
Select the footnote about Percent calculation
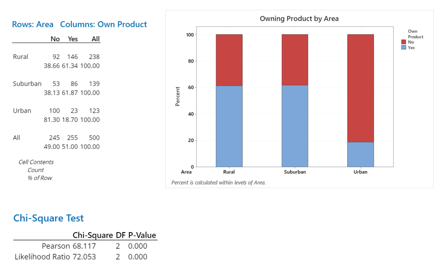point(218,182)
